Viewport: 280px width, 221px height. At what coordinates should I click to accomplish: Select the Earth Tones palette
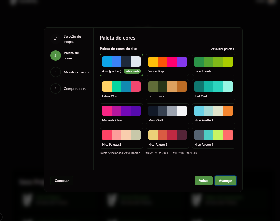coord(167,90)
